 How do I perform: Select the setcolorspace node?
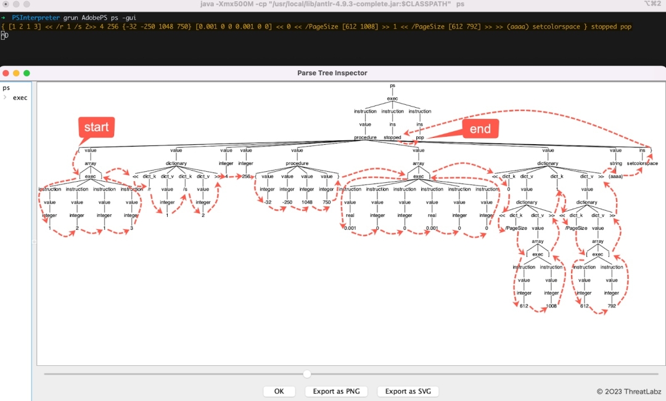click(641, 163)
